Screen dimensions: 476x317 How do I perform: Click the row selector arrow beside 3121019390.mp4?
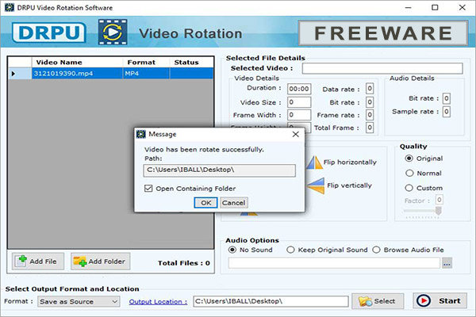click(x=13, y=74)
